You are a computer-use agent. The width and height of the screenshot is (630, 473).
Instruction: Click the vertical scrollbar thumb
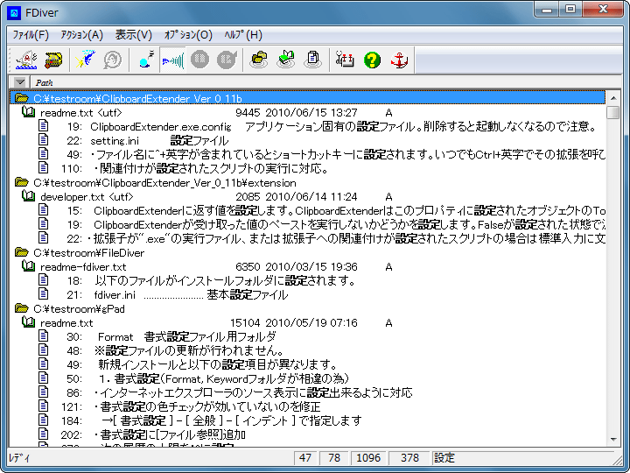(x=613, y=112)
